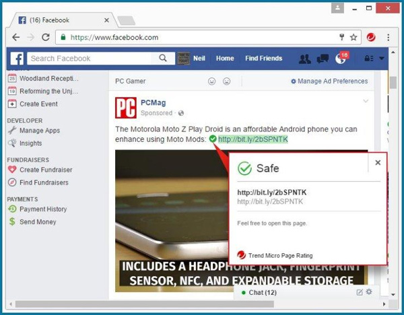404x315 pixels.
Task: Open the PCMag page name link
Action: click(x=154, y=102)
